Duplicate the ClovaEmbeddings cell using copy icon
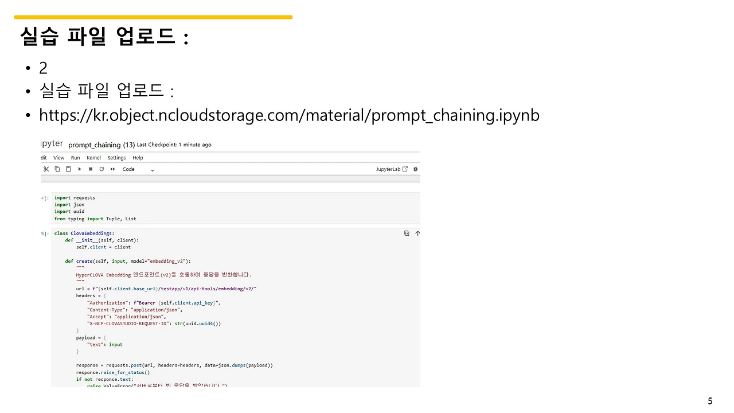The height and width of the screenshot is (413, 734). click(407, 233)
